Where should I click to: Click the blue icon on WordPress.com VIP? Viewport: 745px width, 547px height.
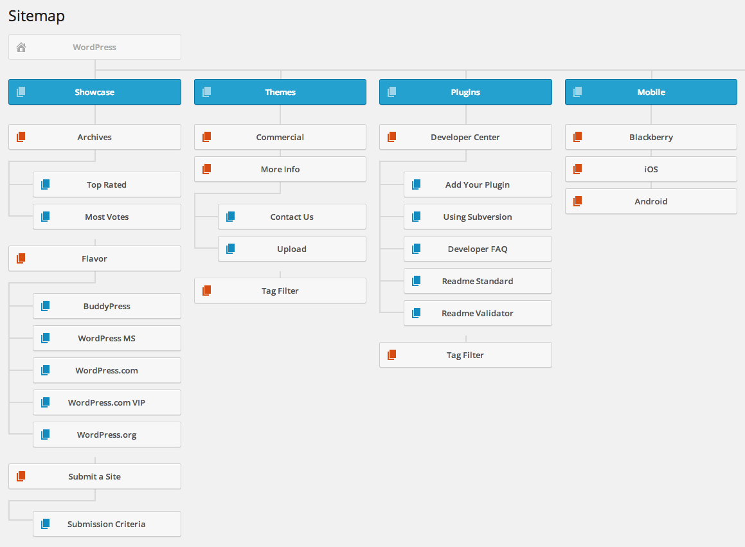tap(46, 402)
